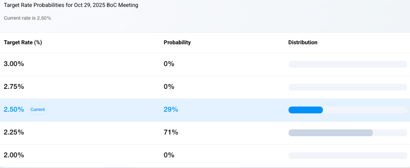Click the Target Rate (%) column header
Screen dimensions: 410x168
pyautogui.click(x=23, y=42)
